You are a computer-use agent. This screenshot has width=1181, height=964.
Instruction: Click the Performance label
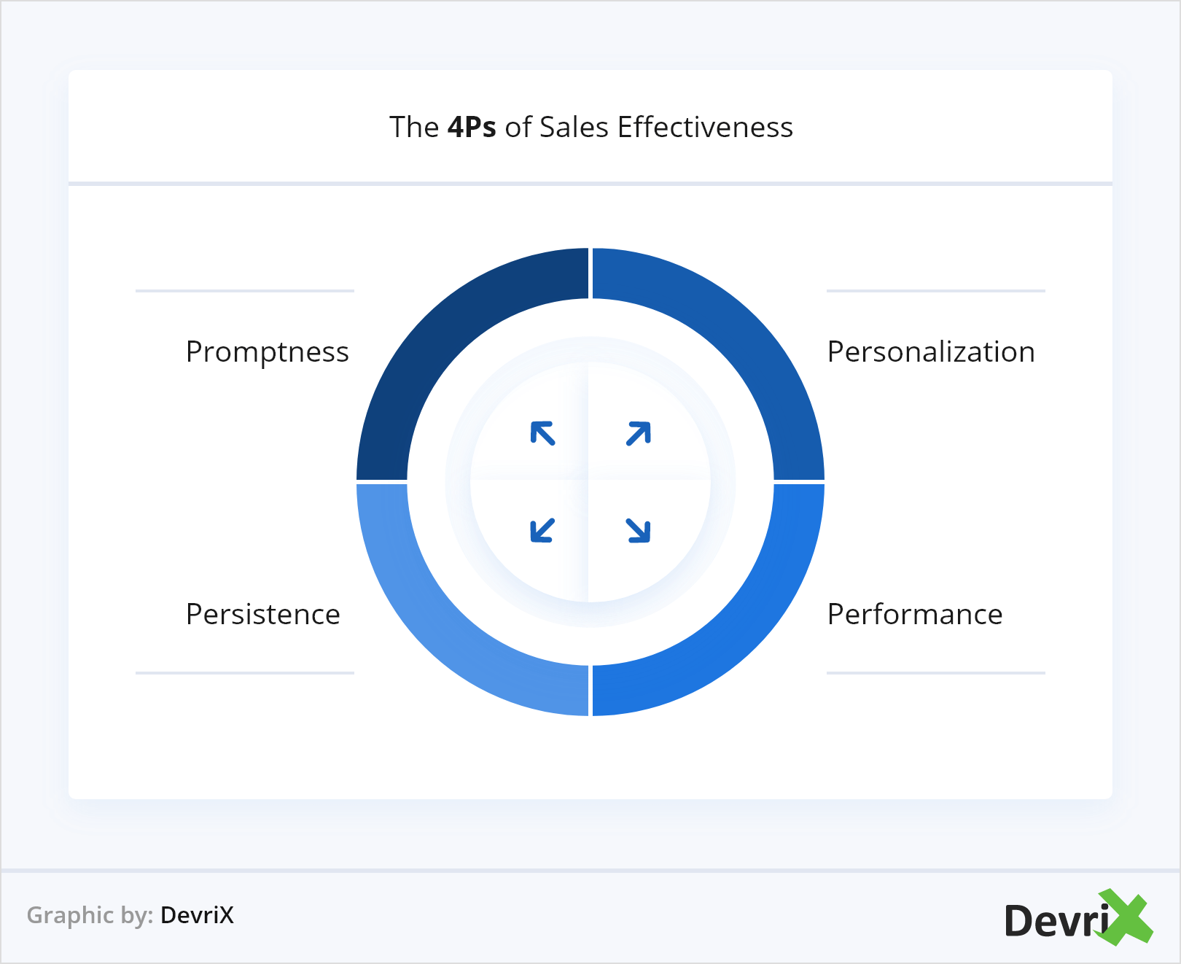coord(915,615)
